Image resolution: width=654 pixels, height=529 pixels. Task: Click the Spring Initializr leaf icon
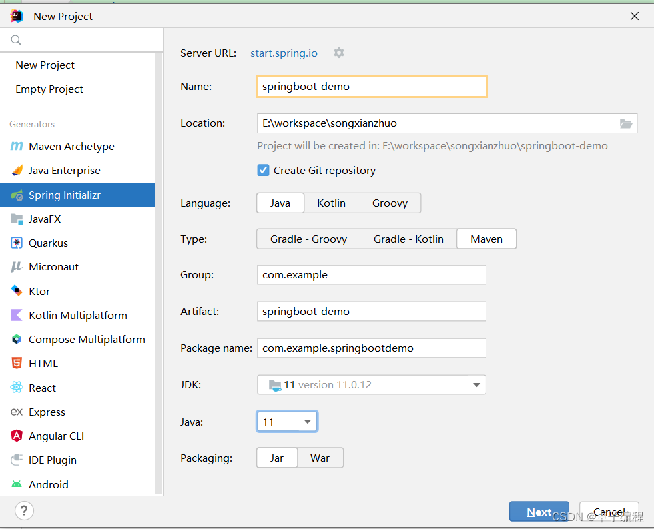[17, 195]
